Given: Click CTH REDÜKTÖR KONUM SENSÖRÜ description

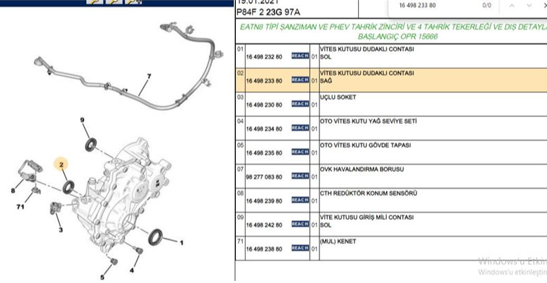Looking at the screenshot, I should [x=368, y=193].
